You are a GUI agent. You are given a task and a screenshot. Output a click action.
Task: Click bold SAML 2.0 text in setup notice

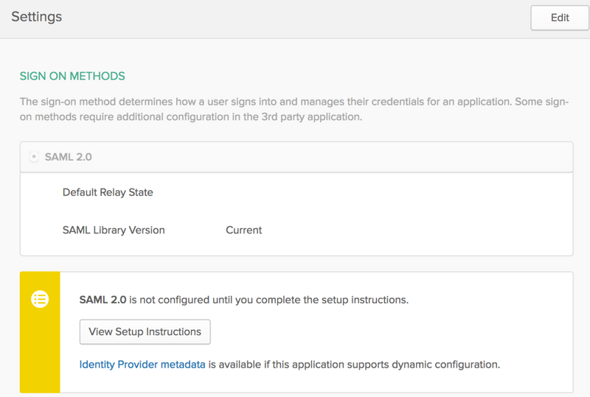103,300
